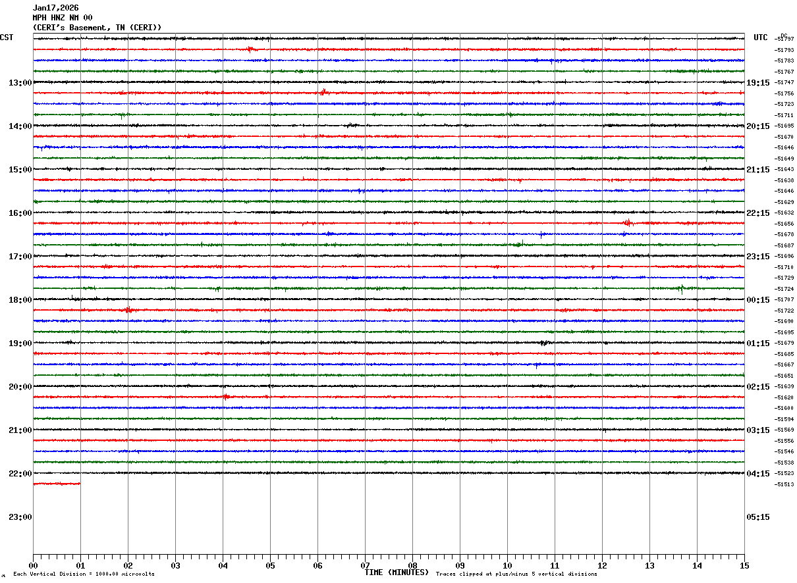Click the DC offset value -51600
This screenshot has width=797, height=583.
coord(784,408)
